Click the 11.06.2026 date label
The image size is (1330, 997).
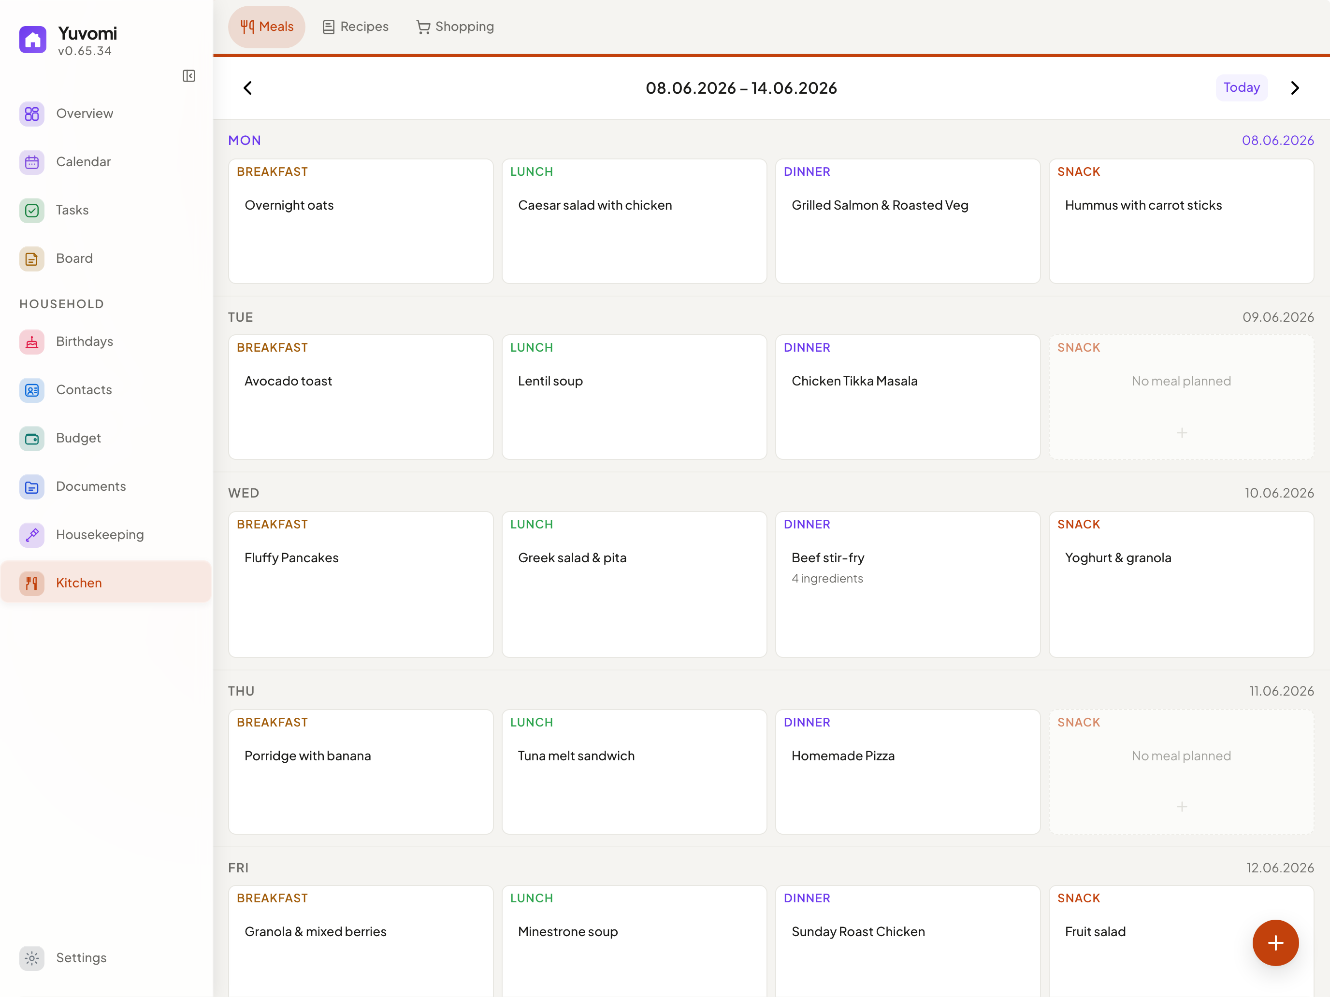pyautogui.click(x=1281, y=691)
